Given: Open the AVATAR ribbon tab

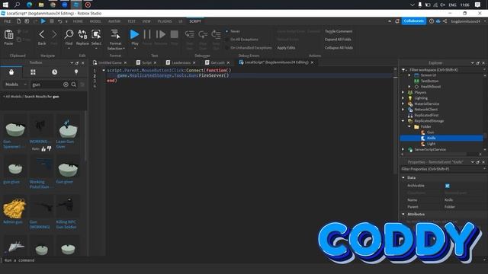Looking at the screenshot, I should (x=114, y=21).
